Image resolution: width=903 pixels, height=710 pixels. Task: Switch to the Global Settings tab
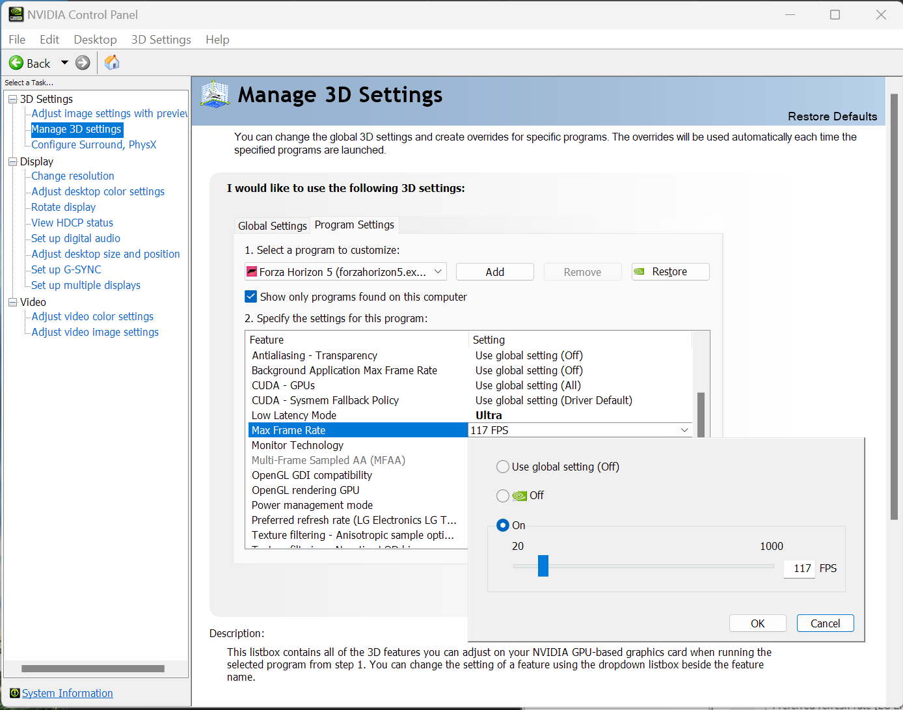pos(272,226)
